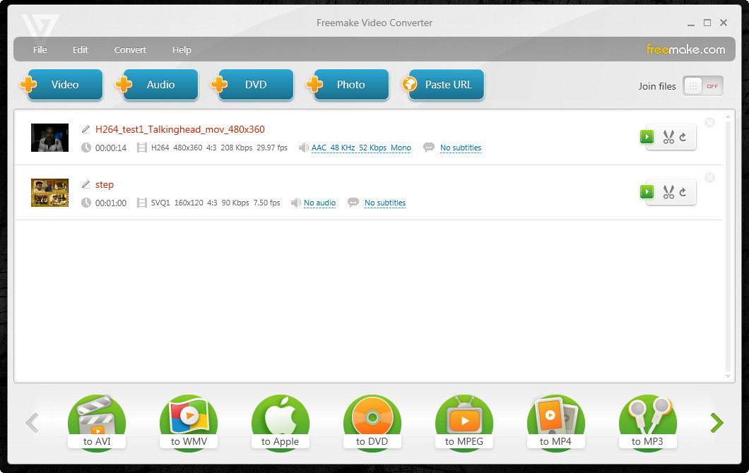The image size is (749, 473).
Task: Show more output formats with right arrow
Action: (x=716, y=422)
